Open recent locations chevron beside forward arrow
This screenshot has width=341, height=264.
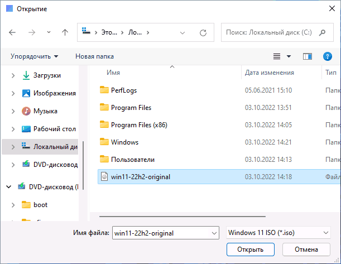49,32
